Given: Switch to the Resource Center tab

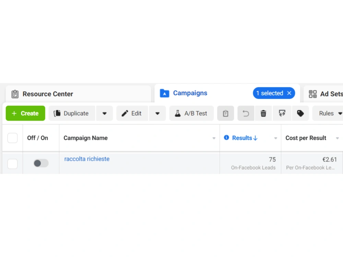Looking at the screenshot, I should pyautogui.click(x=78, y=94).
